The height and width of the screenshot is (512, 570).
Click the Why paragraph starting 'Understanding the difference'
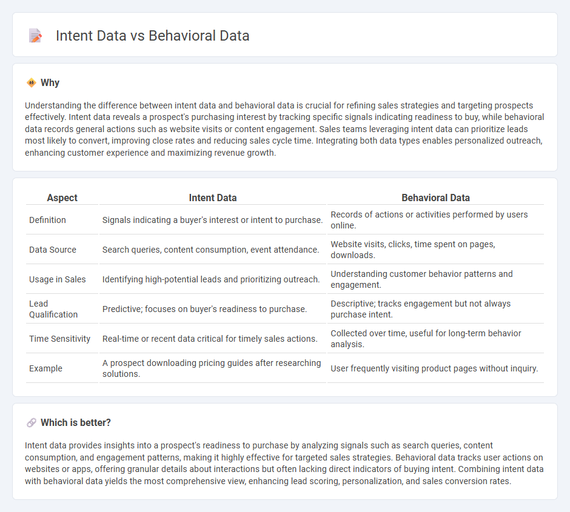pyautogui.click(x=284, y=129)
